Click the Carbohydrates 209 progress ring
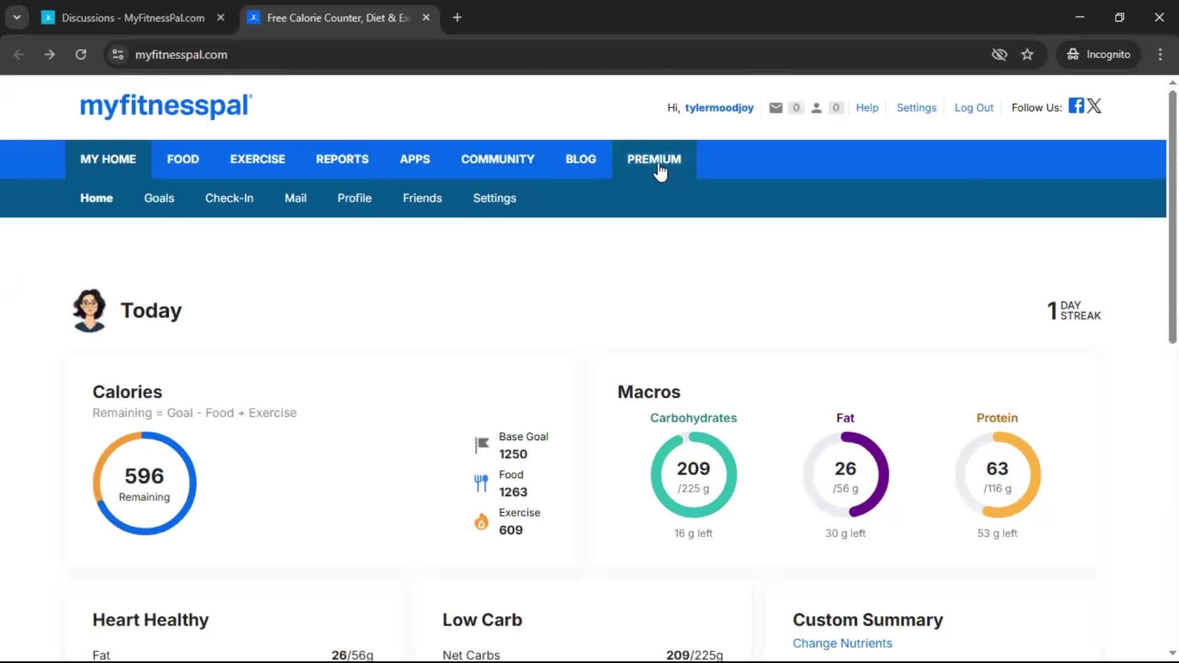 [x=693, y=475]
